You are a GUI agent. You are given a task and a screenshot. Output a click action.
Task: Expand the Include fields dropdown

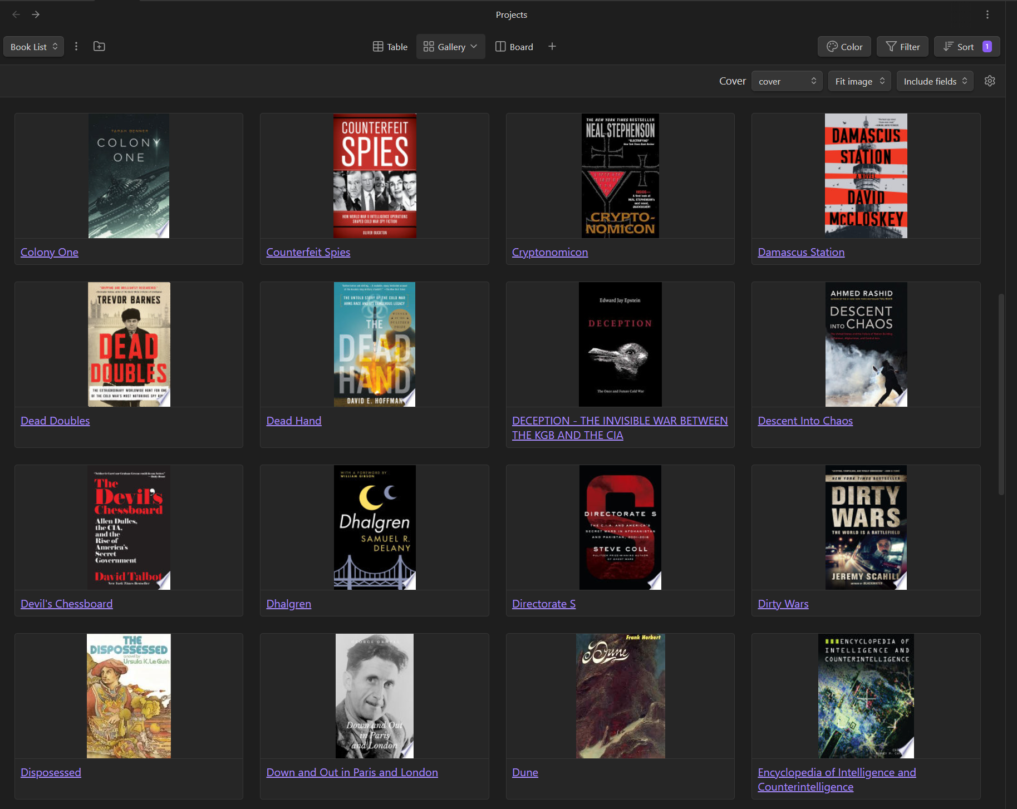[935, 81]
